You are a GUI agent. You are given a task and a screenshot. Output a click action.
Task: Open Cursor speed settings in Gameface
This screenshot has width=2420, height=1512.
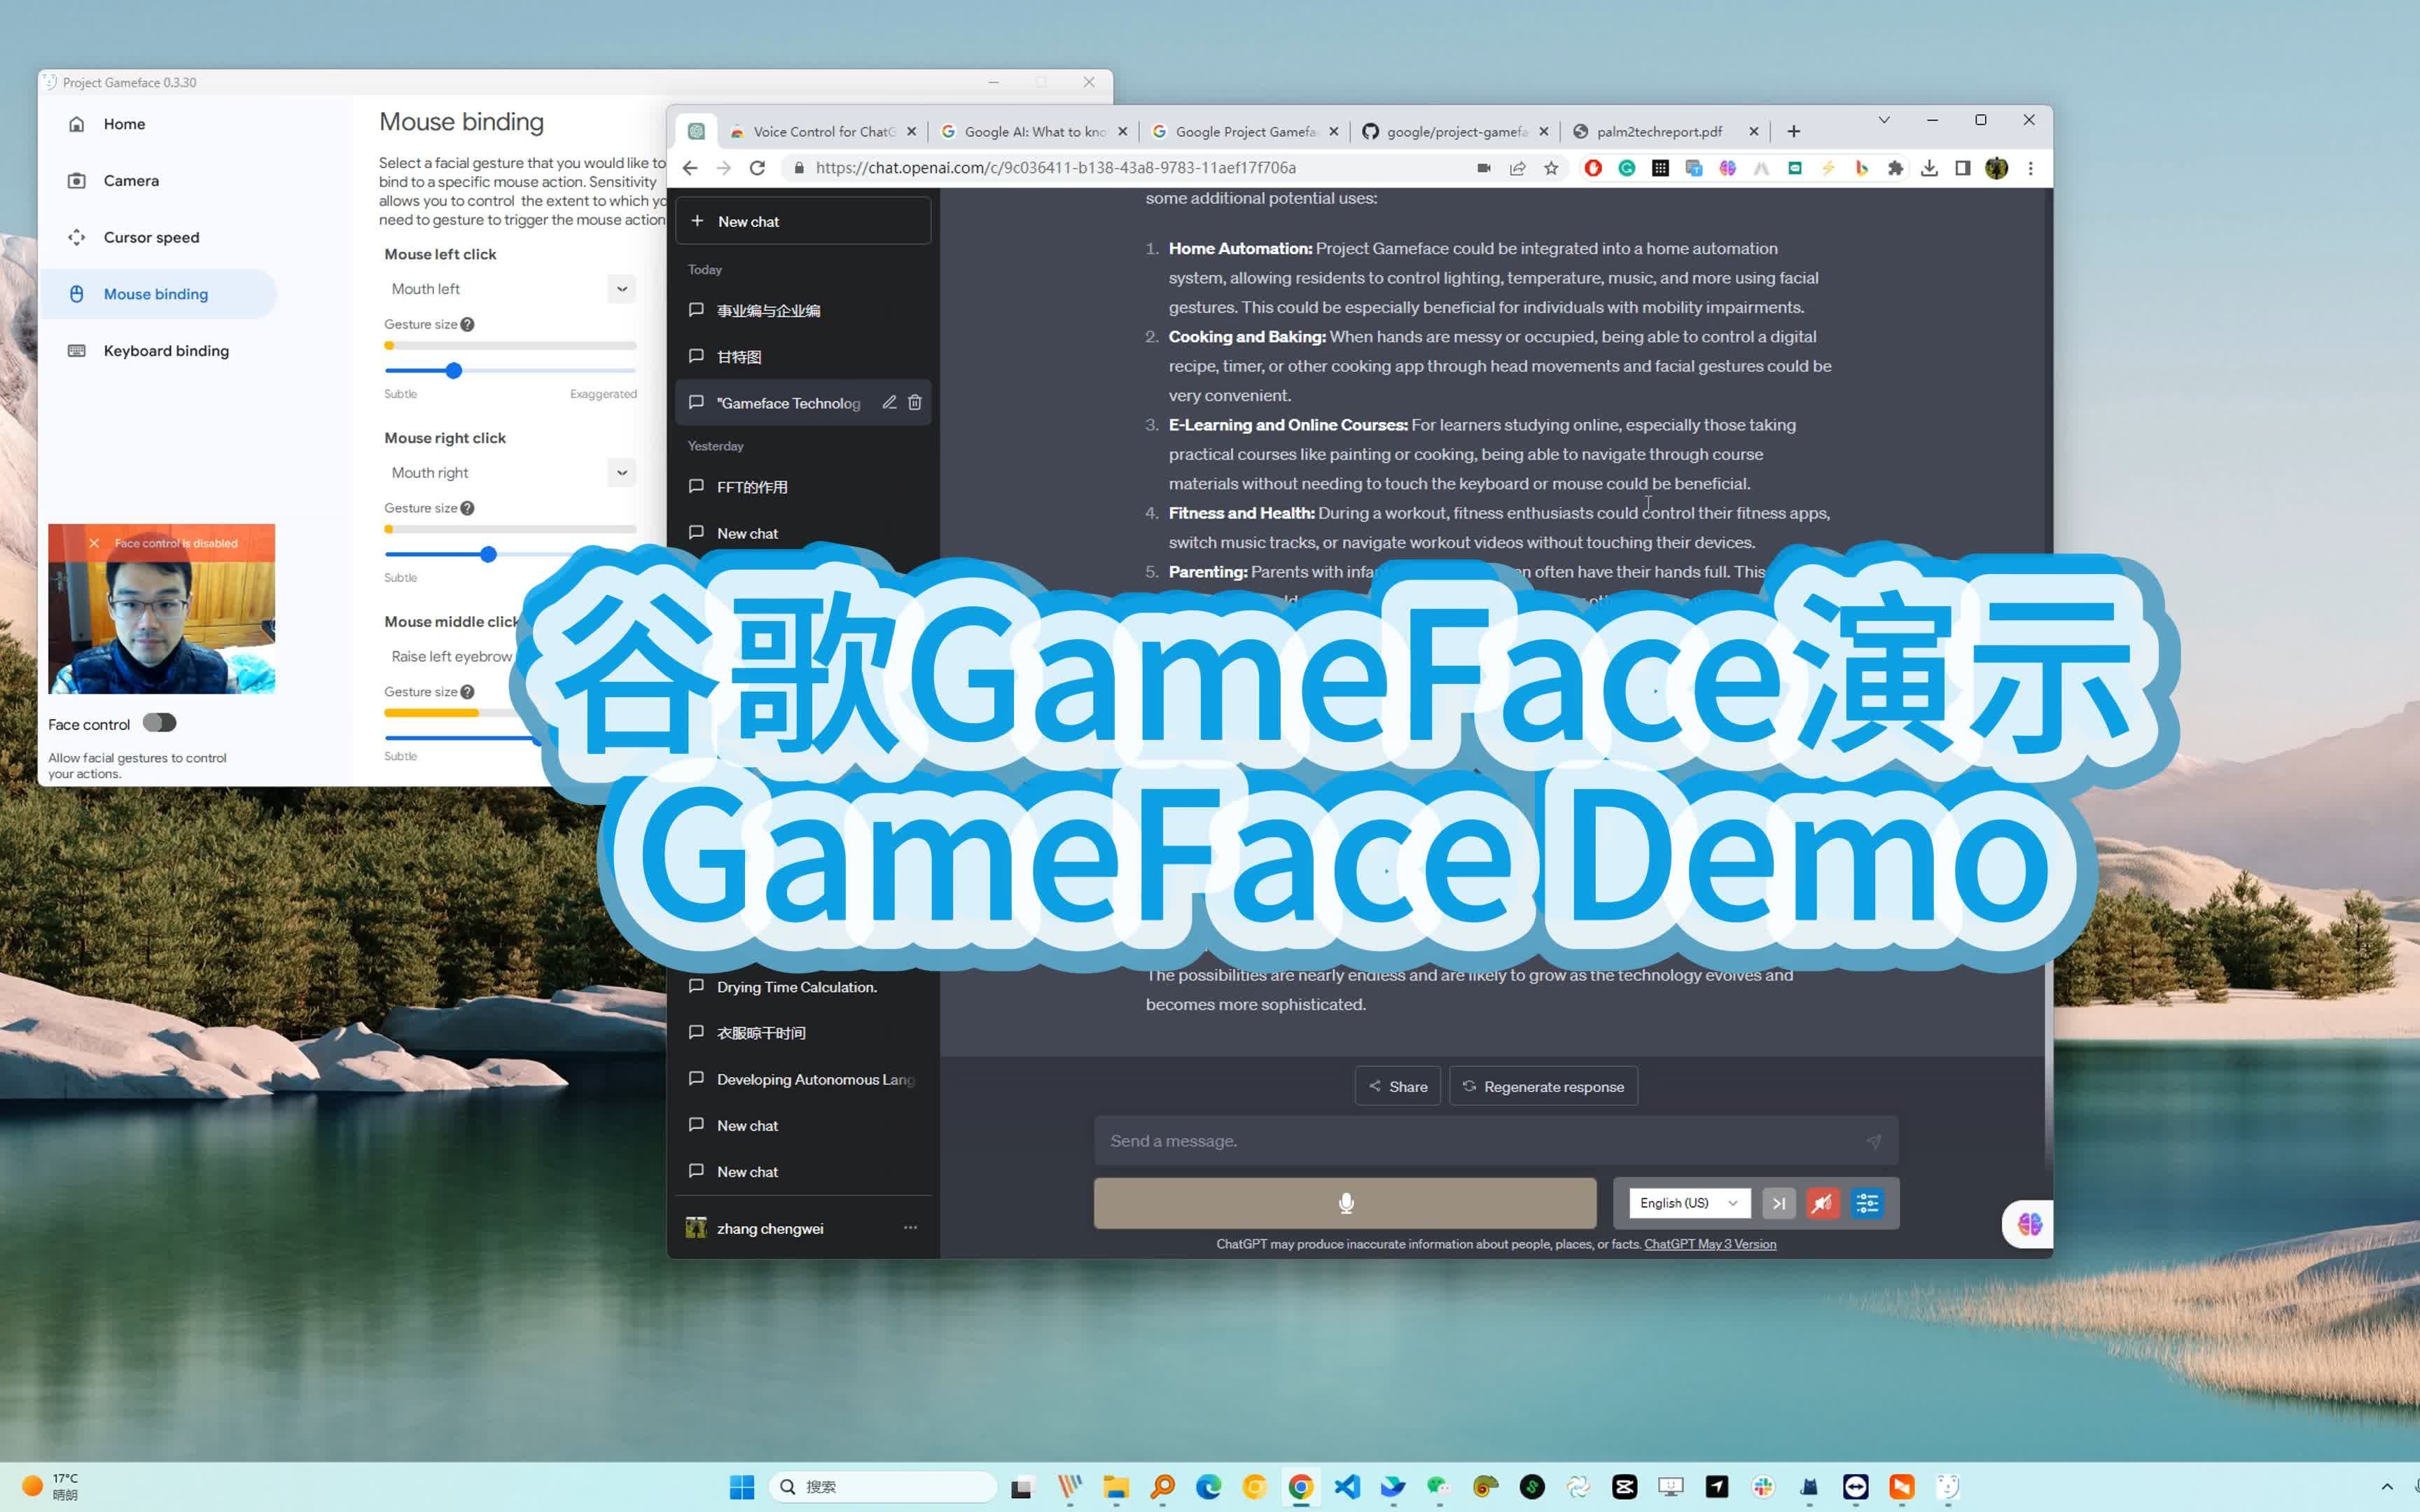151,237
